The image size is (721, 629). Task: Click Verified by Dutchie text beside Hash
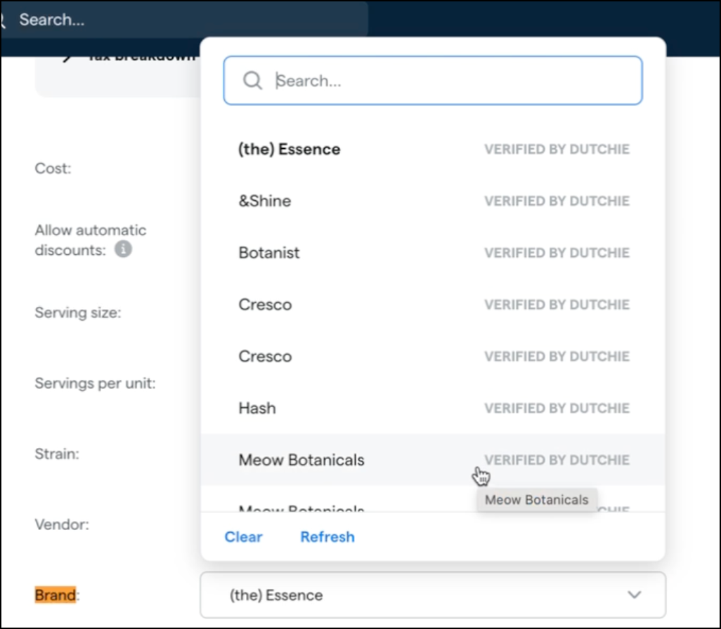[557, 408]
